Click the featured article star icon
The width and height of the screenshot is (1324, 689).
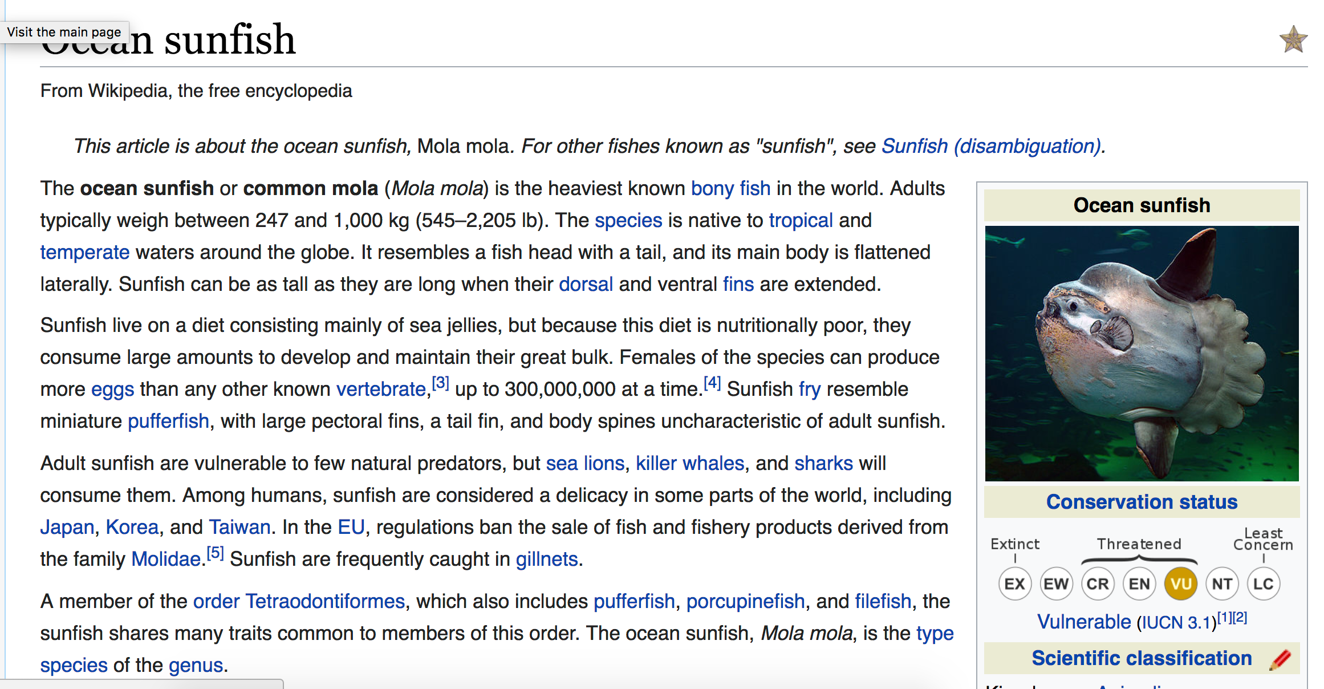tap(1293, 39)
